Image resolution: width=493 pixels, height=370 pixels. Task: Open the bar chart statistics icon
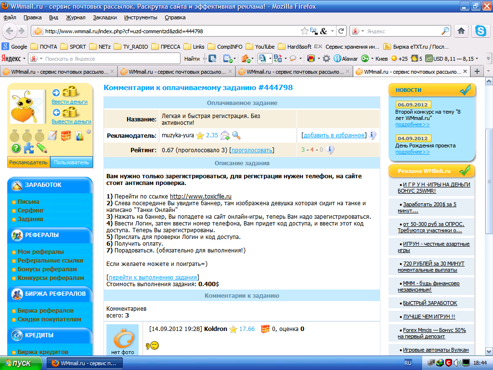(x=79, y=136)
